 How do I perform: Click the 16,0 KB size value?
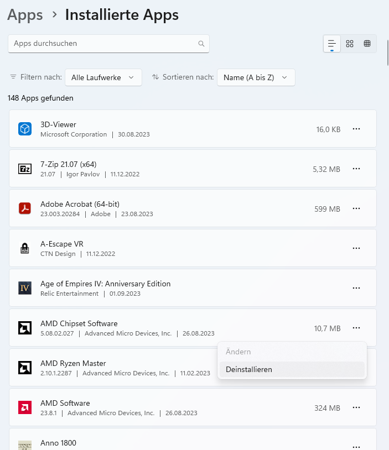click(x=328, y=129)
